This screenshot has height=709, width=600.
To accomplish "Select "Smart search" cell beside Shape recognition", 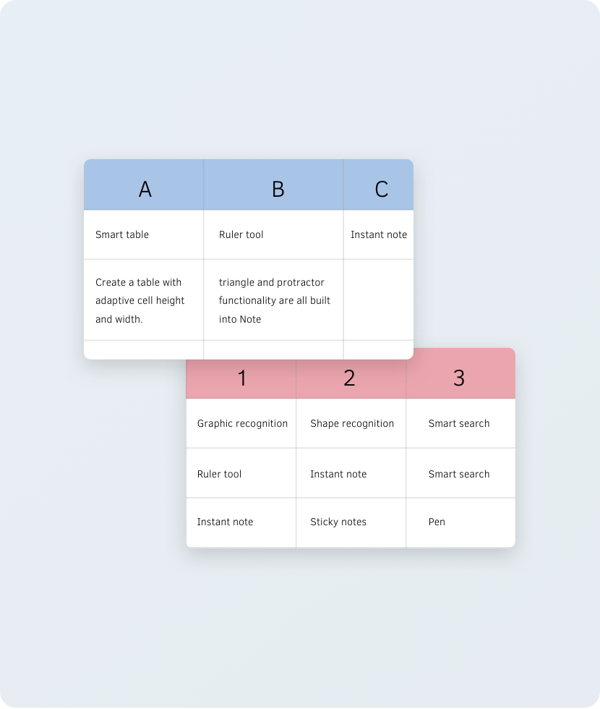I will 459,423.
